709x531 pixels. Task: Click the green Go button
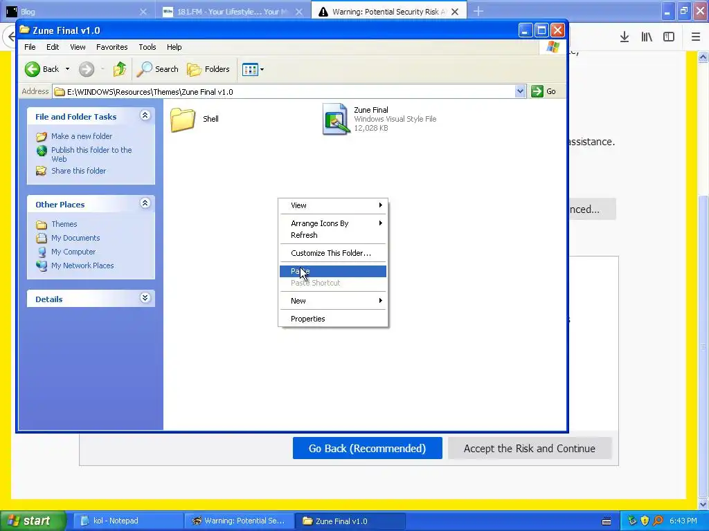(x=544, y=91)
